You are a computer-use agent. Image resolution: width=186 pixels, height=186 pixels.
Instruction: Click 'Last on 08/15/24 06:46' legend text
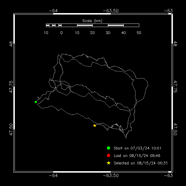137,156
